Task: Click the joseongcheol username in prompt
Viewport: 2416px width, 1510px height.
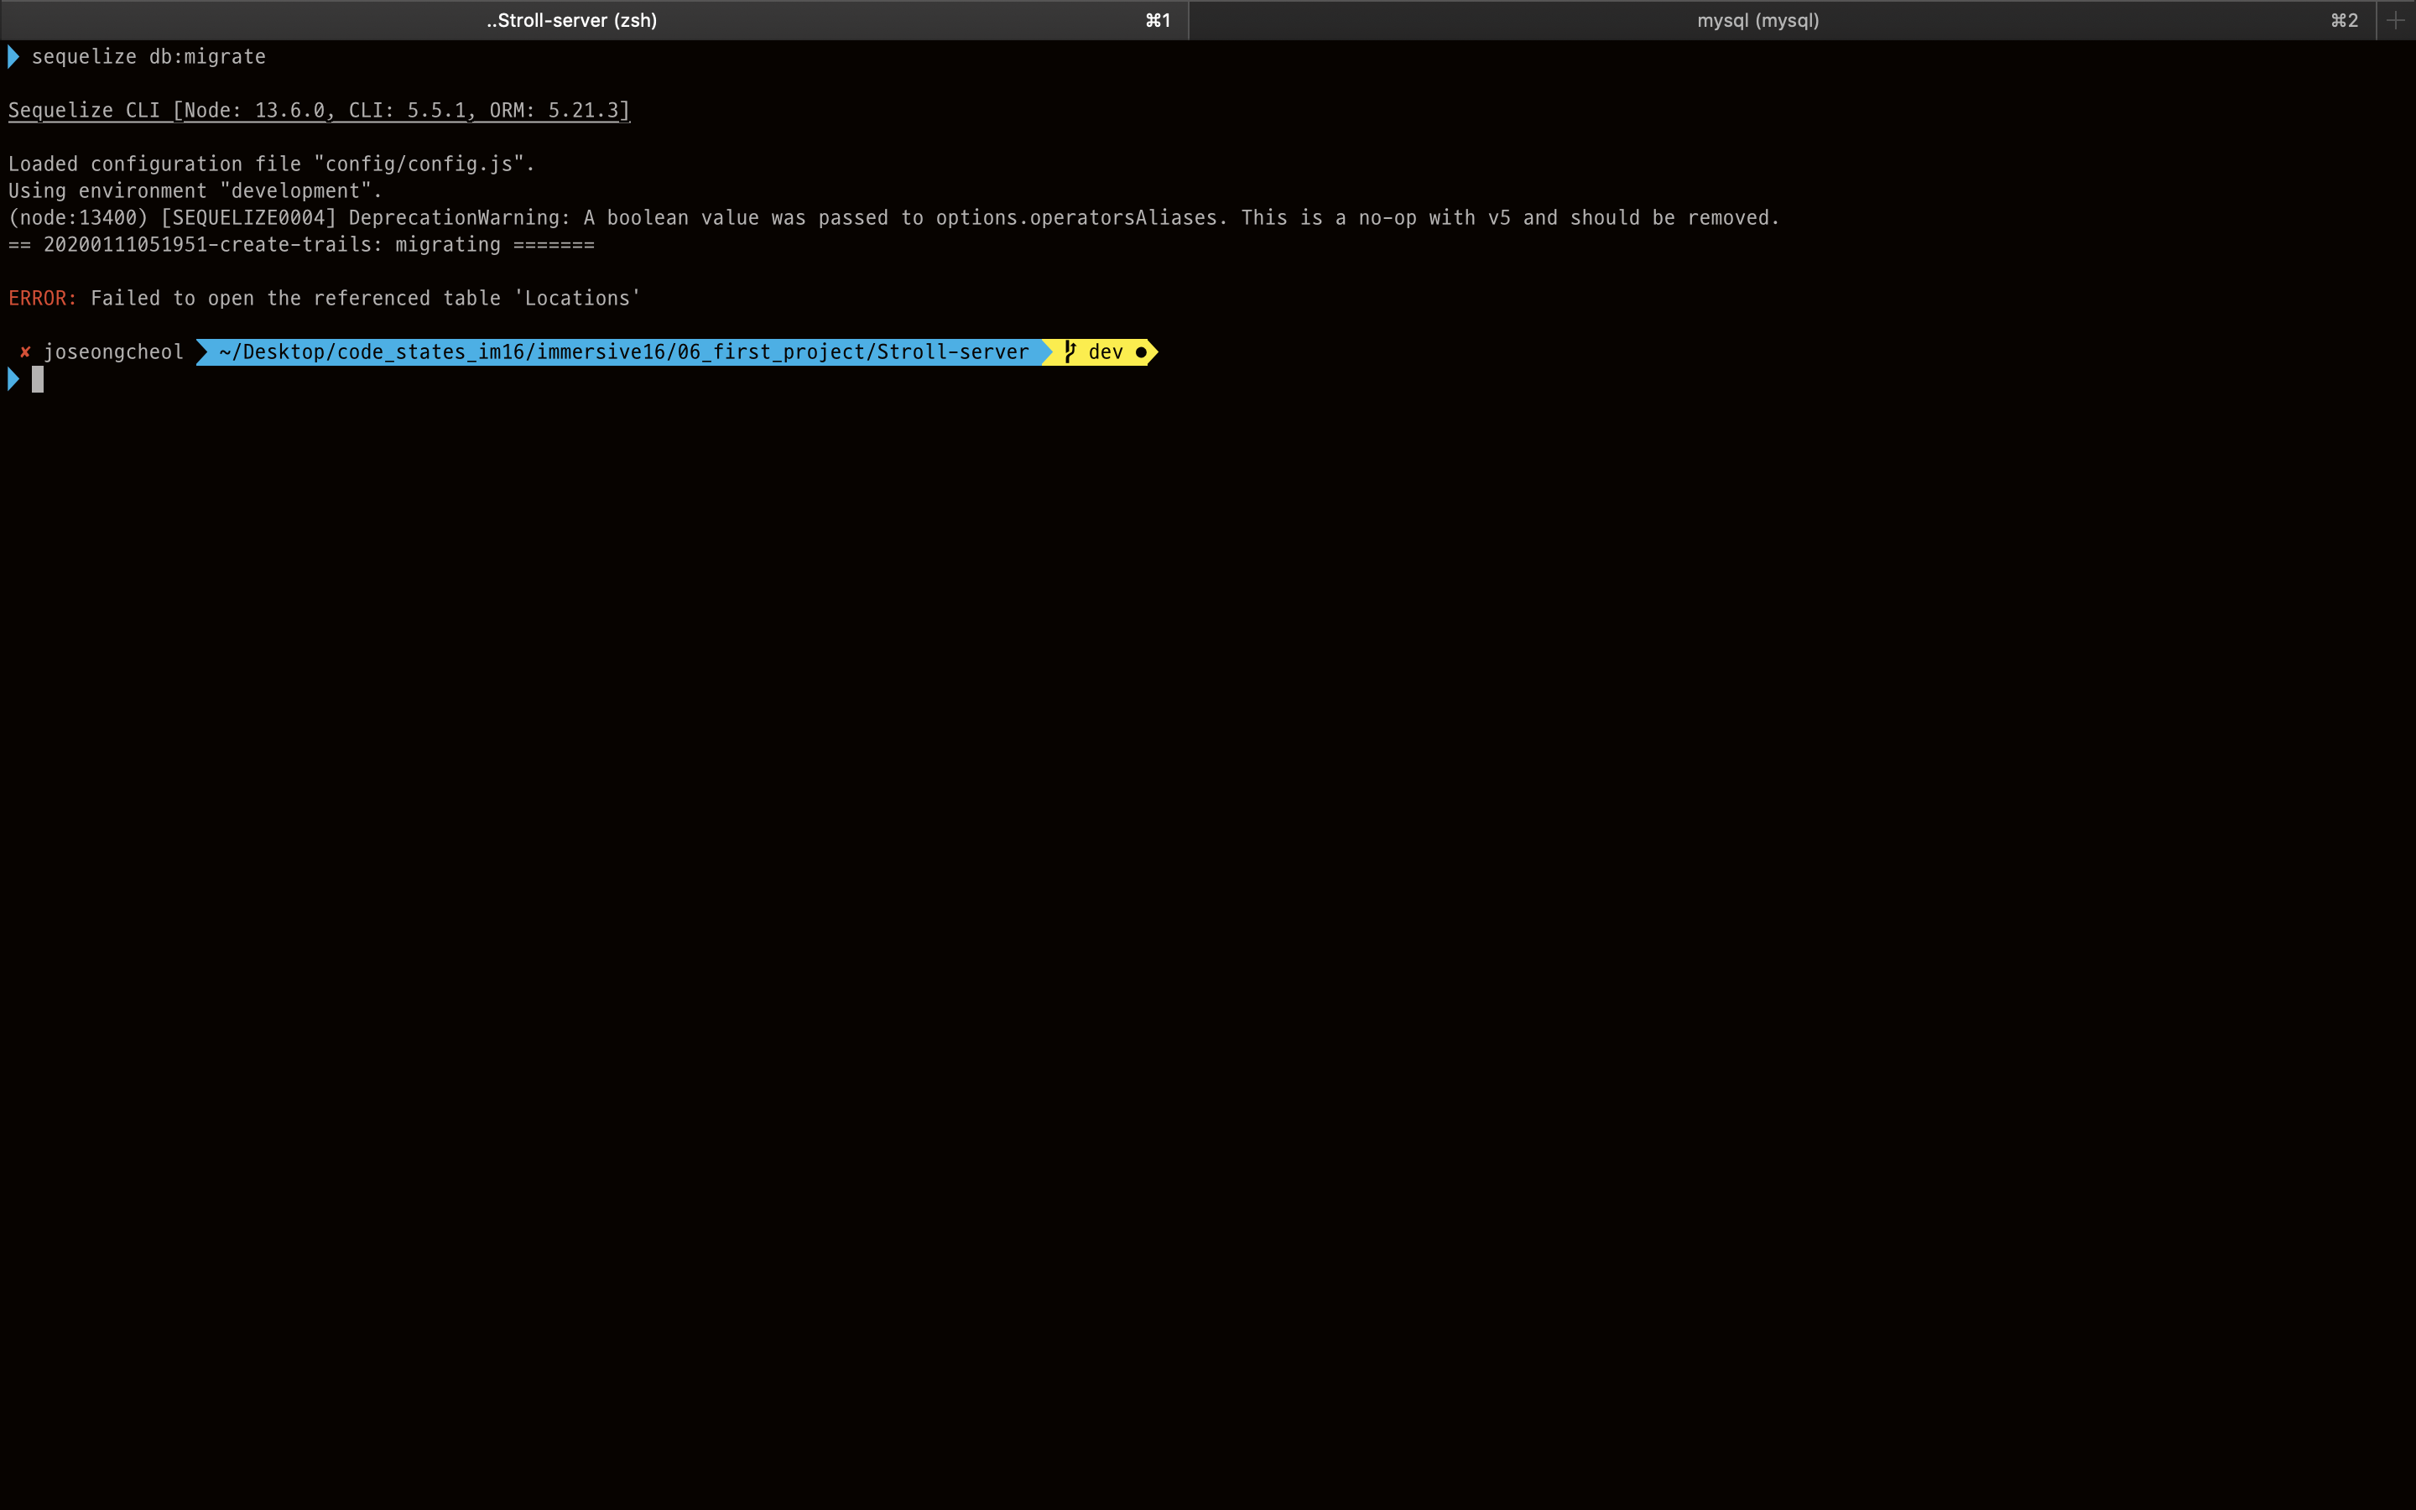Action: 112,351
